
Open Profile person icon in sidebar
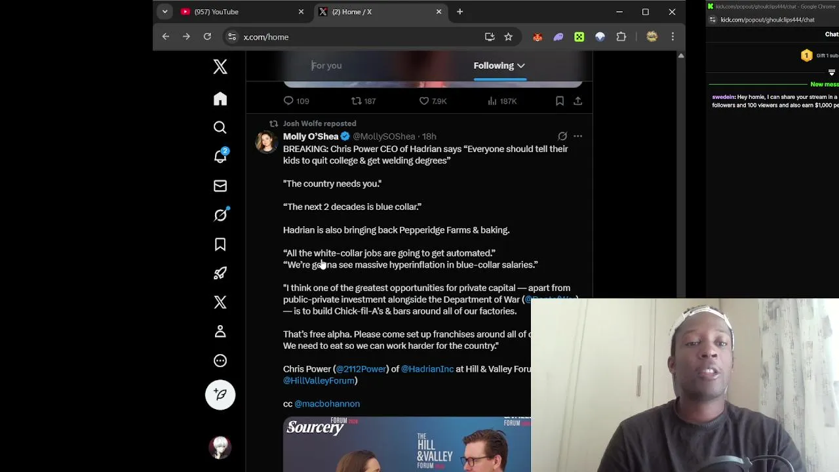[x=220, y=332]
